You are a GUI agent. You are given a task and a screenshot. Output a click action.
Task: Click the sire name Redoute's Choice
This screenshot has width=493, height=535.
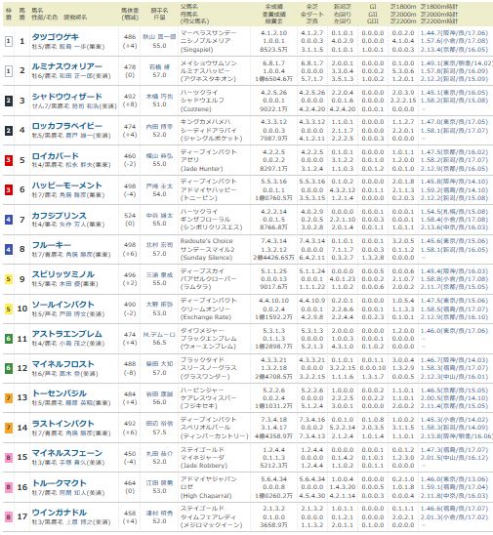pyautogui.click(x=206, y=241)
